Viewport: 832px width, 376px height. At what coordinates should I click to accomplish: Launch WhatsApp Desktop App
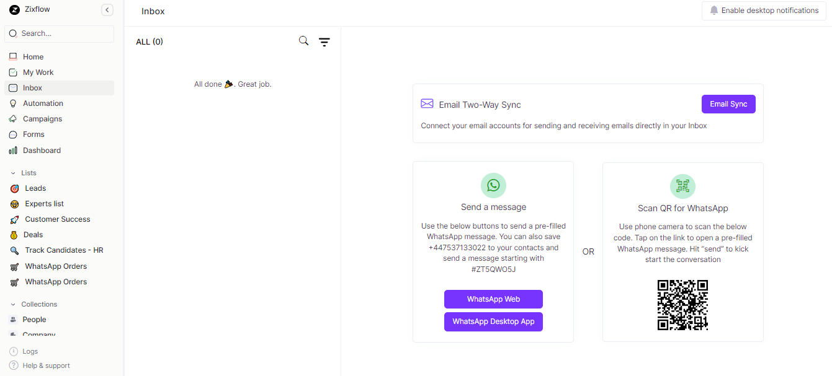point(493,321)
